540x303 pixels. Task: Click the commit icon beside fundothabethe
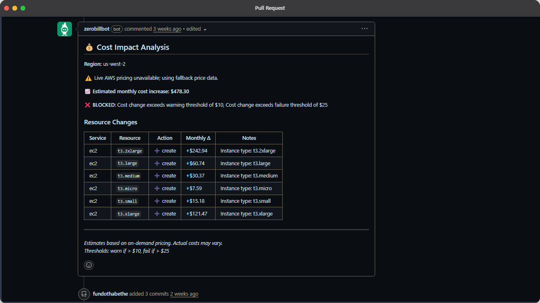point(84,294)
